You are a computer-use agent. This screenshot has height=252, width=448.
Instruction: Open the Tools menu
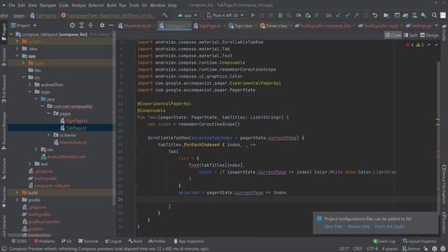click(x=134, y=5)
